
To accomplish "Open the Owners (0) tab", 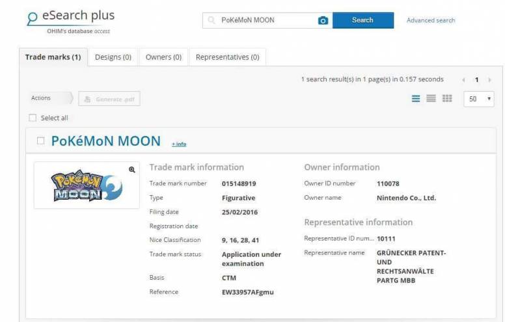I will tap(163, 57).
